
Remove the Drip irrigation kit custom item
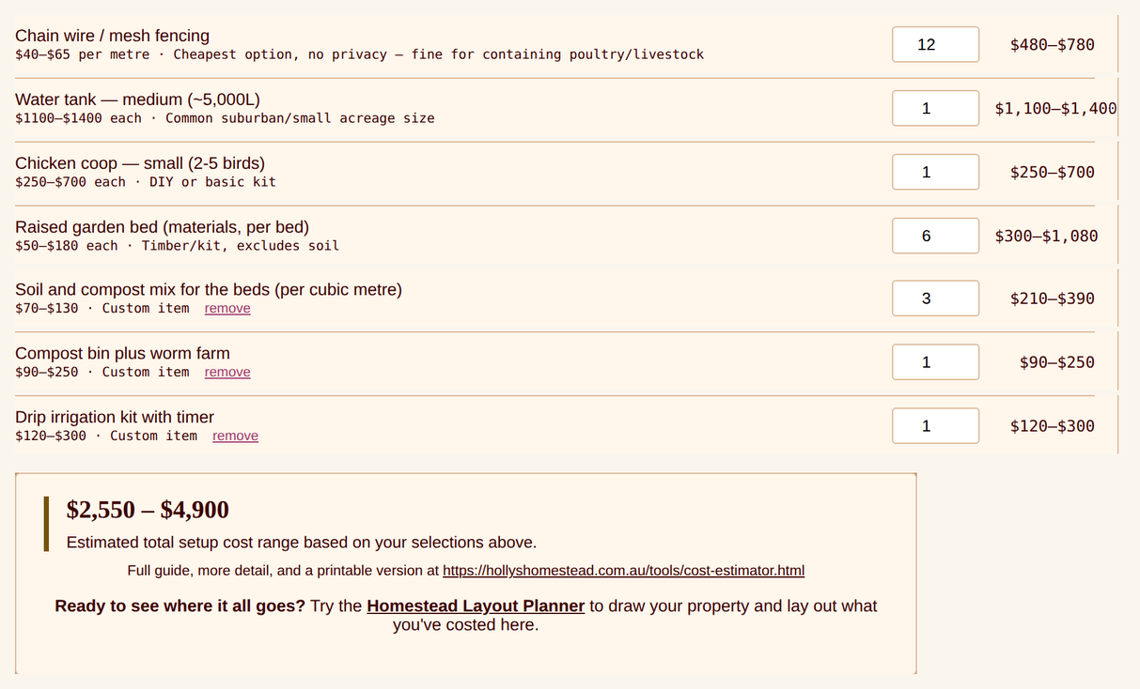tap(235, 436)
